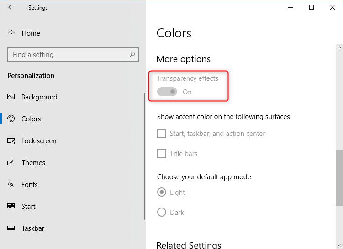343x249 pixels.
Task: Click the Start tiles icon in the sidebar
Action: click(11, 207)
